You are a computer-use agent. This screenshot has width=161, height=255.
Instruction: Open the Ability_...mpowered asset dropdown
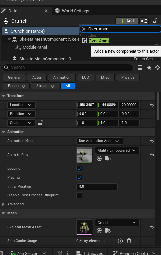coord(117,150)
